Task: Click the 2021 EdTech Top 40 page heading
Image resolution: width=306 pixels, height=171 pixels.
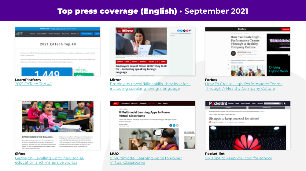Action: 58,44
